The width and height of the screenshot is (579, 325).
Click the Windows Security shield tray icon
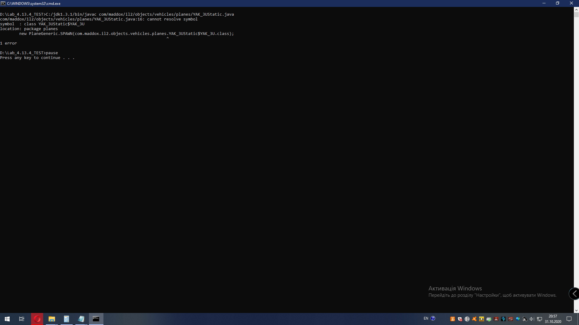(x=460, y=319)
